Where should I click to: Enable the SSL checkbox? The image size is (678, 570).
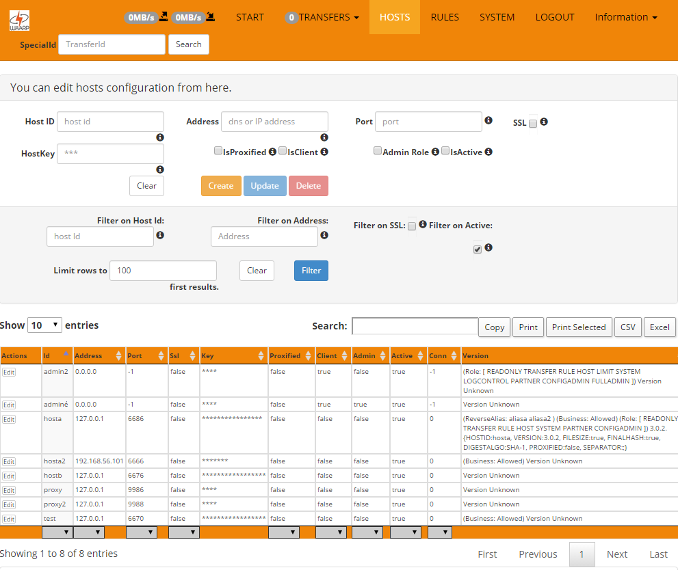533,124
